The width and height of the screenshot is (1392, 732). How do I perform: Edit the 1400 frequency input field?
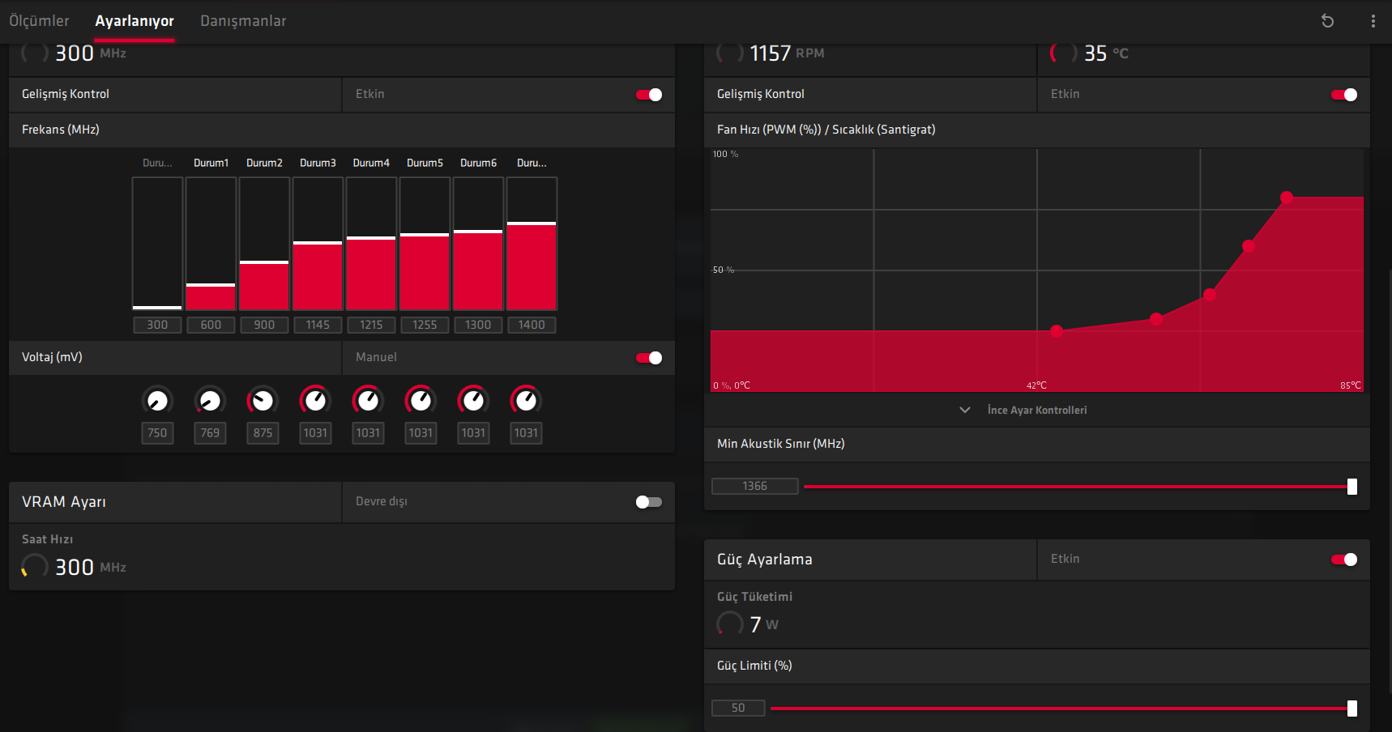point(532,325)
